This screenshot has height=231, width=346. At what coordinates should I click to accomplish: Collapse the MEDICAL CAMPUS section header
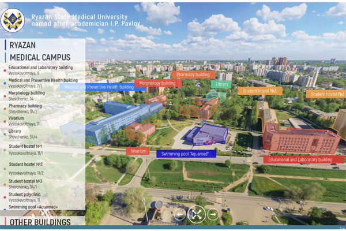pos(40,57)
